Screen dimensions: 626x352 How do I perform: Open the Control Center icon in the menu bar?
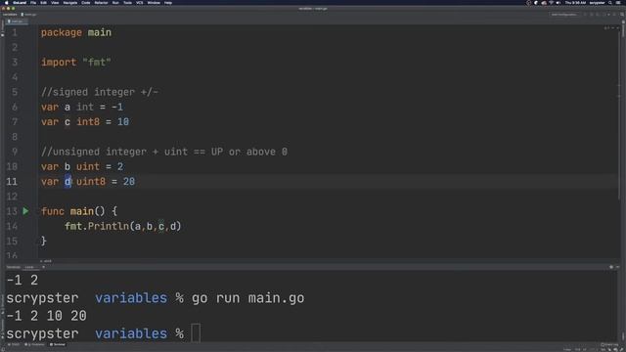617,3
